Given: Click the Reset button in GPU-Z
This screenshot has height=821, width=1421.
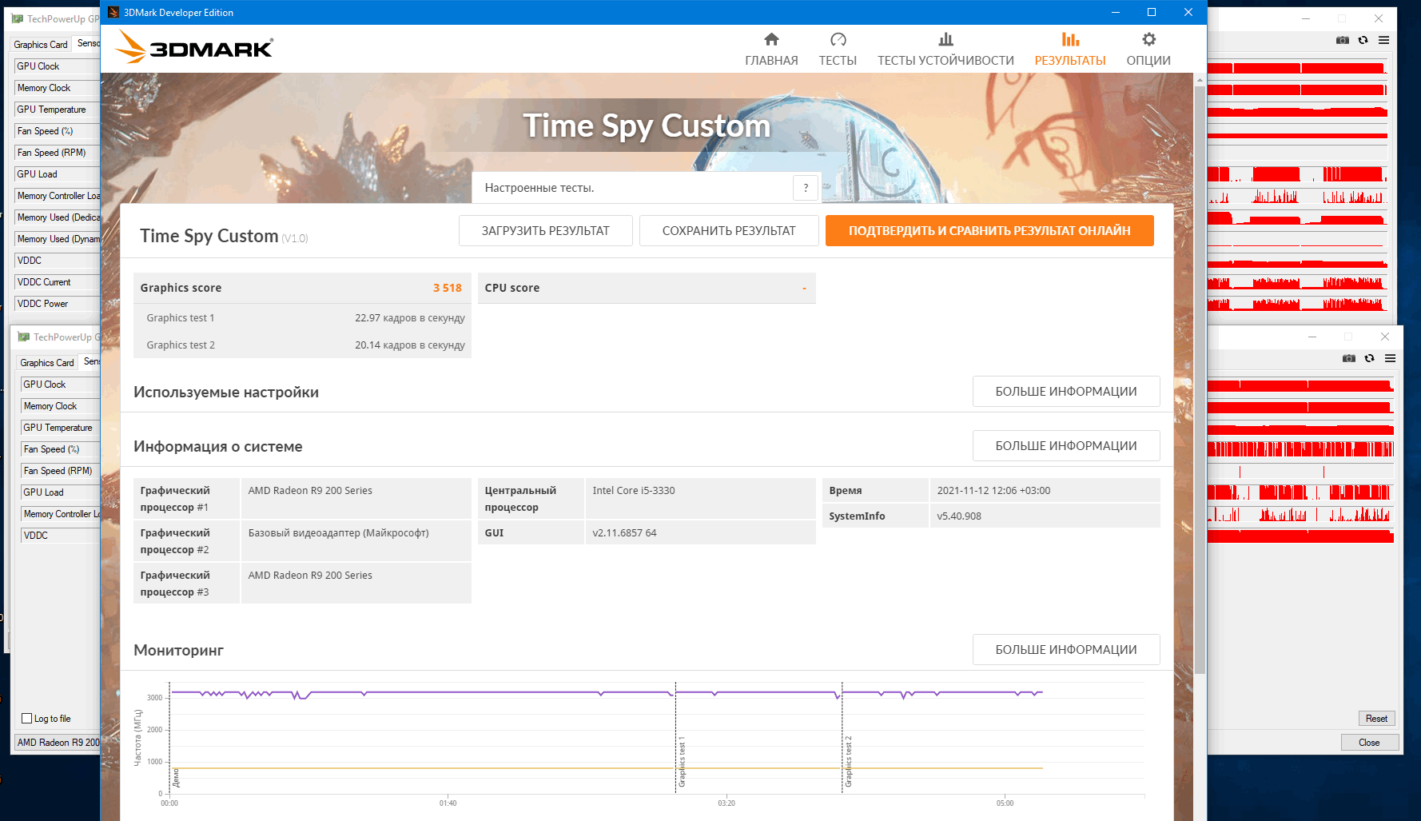Looking at the screenshot, I should [1376, 719].
